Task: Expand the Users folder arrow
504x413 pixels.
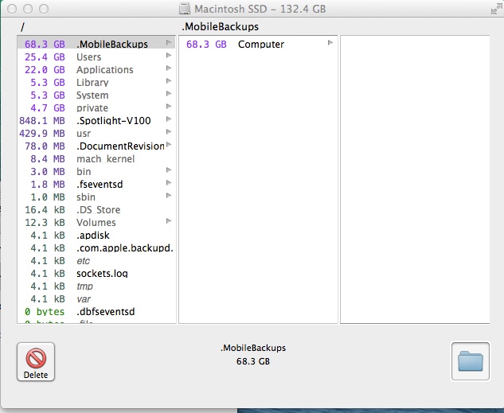Action: 169,55
